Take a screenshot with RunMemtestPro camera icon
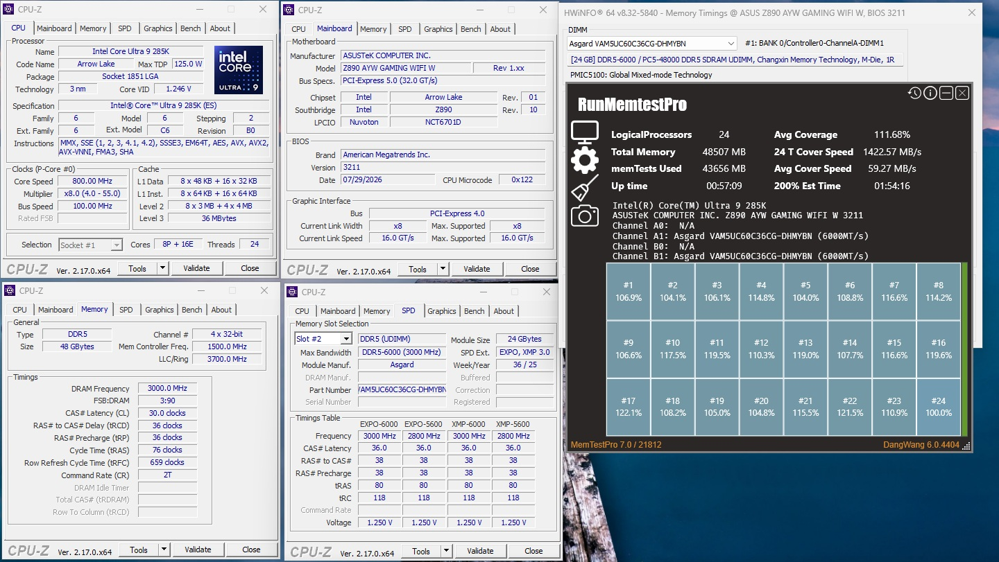Viewport: 999px width, 562px height. 585,216
